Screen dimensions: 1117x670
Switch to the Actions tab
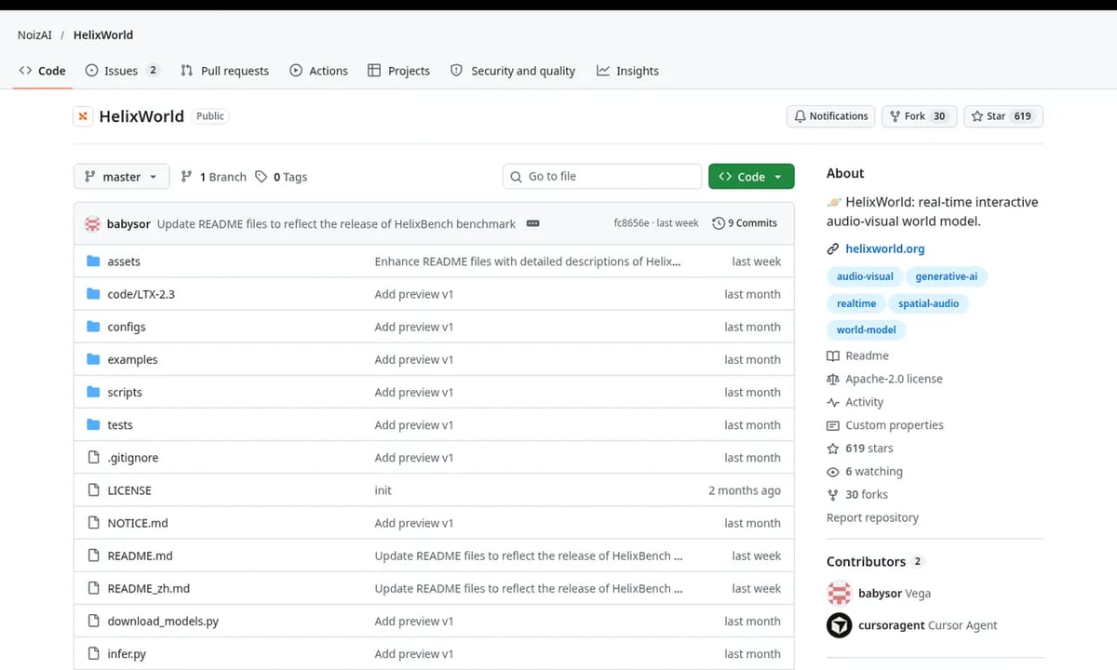(318, 71)
